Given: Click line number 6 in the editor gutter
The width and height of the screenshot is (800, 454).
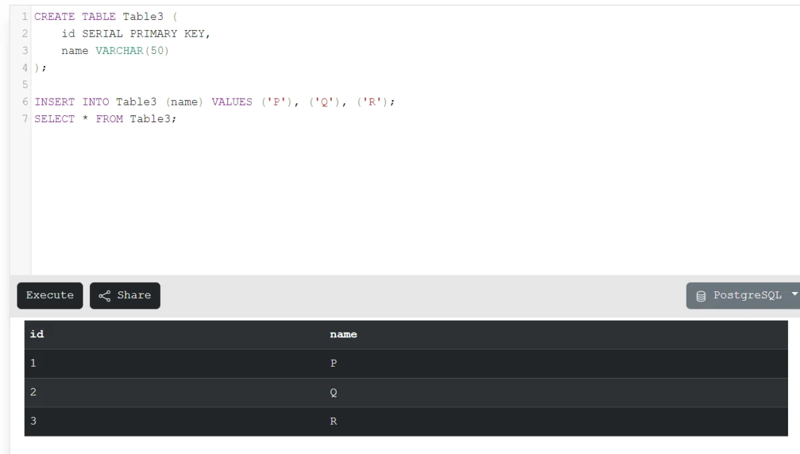Looking at the screenshot, I should coord(25,101).
